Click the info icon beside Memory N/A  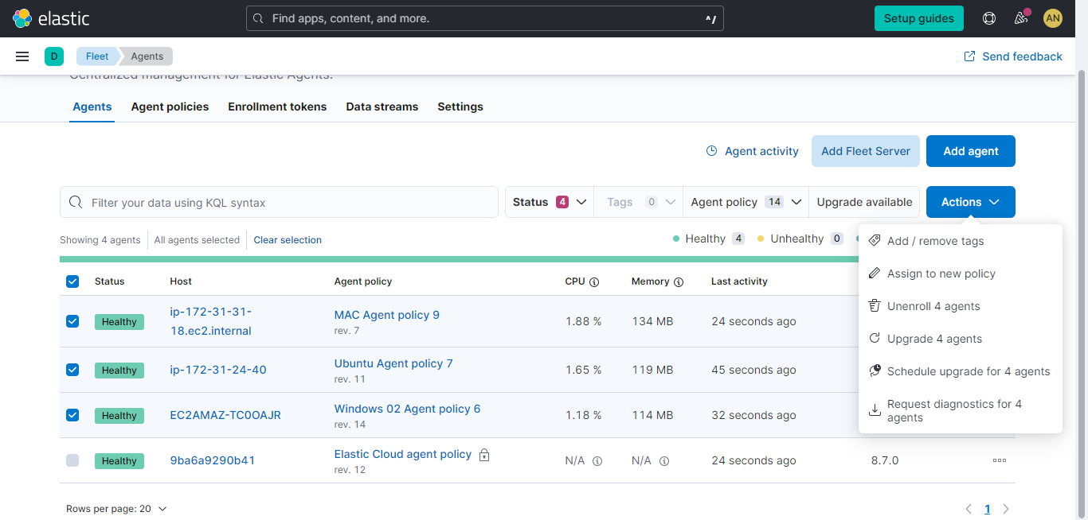tap(664, 461)
